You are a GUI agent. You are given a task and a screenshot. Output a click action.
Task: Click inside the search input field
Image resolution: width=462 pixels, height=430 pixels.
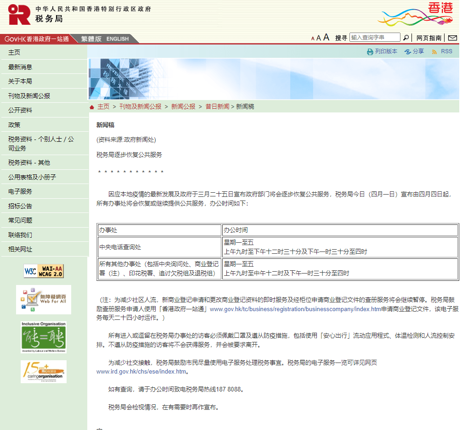(x=374, y=37)
